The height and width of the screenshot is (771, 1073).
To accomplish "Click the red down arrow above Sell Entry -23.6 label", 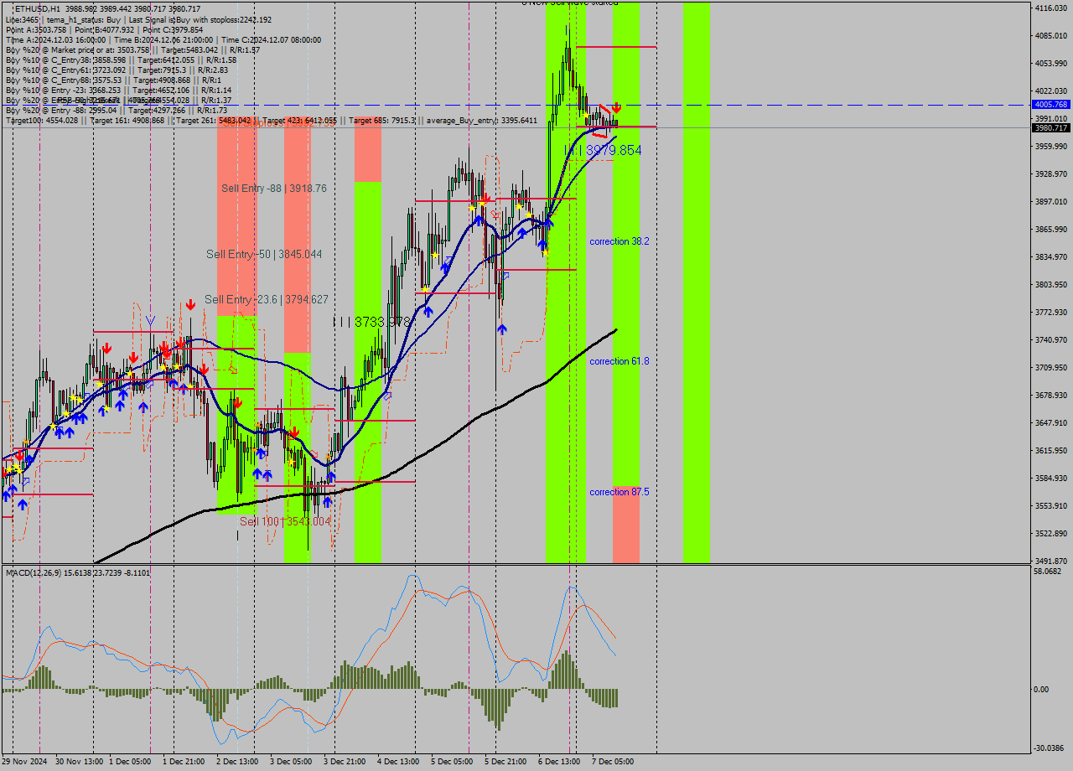I will click(189, 304).
